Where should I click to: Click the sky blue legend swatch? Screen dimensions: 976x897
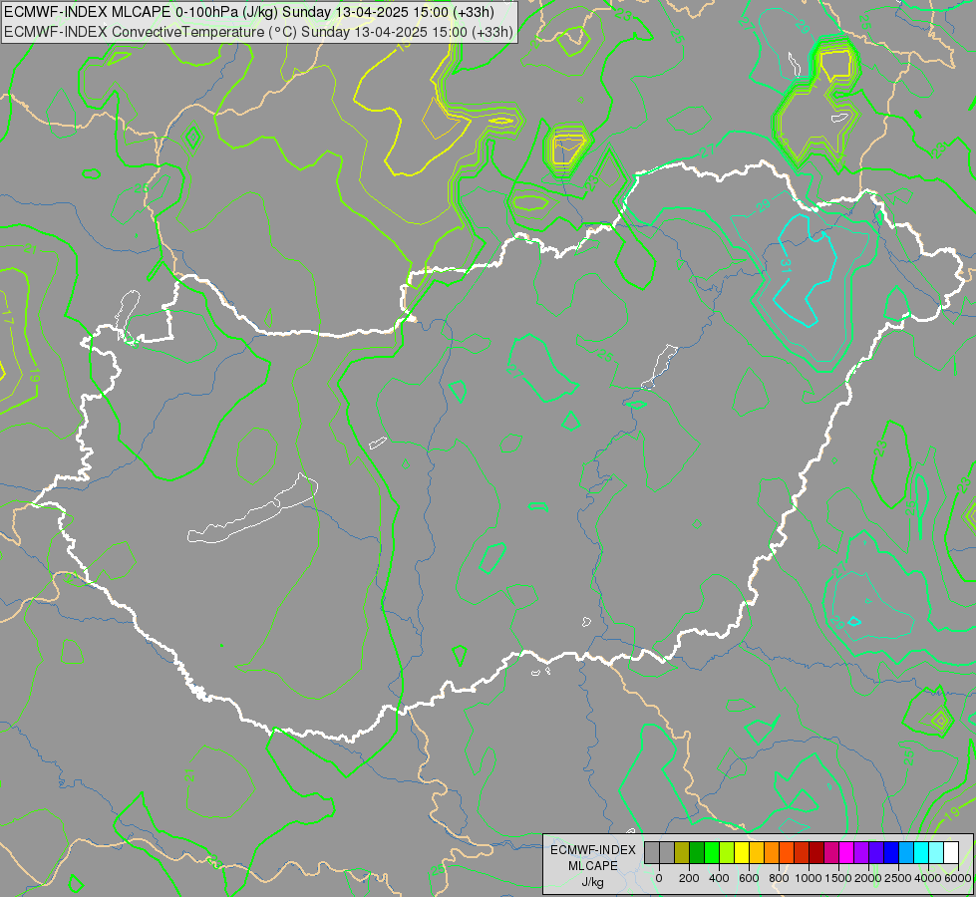click(907, 853)
